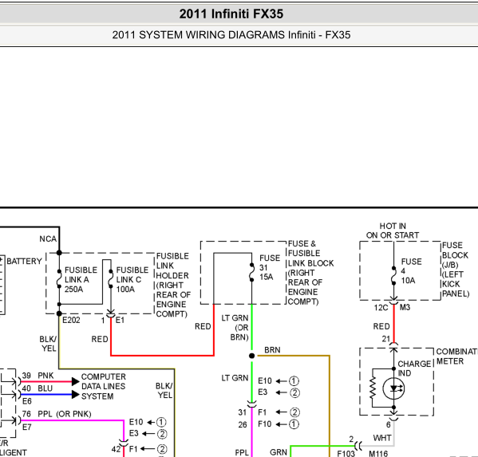Click the F103 connector label
The image size is (478, 457).
346,454
